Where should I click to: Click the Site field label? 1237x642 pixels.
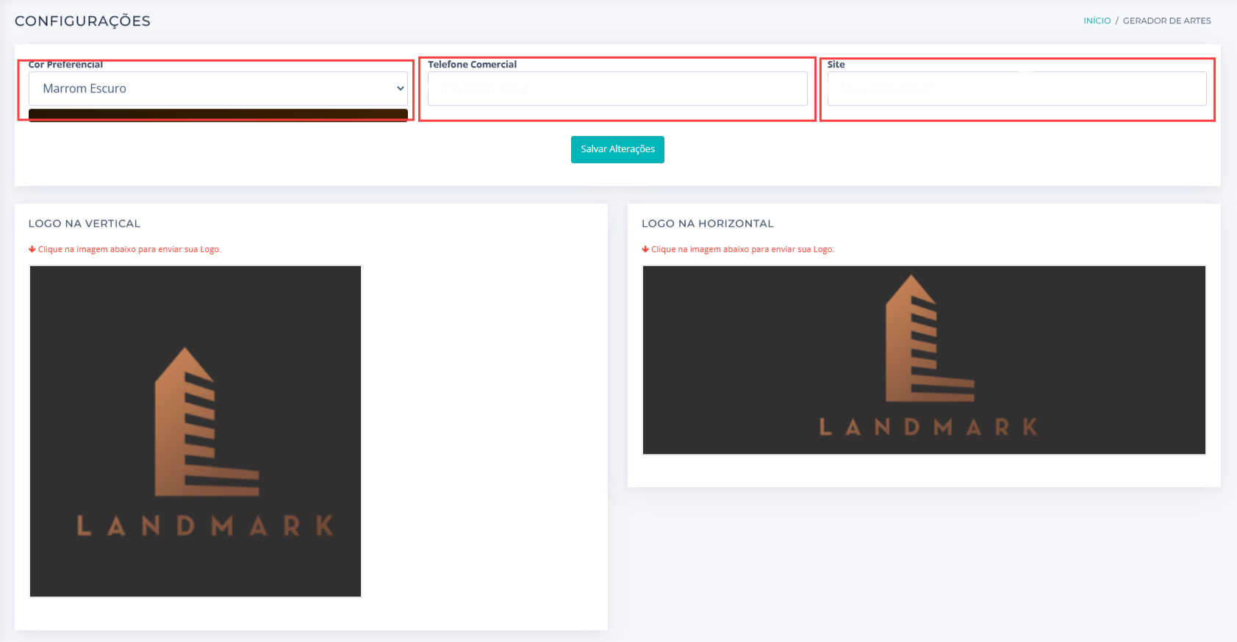pyautogui.click(x=836, y=65)
